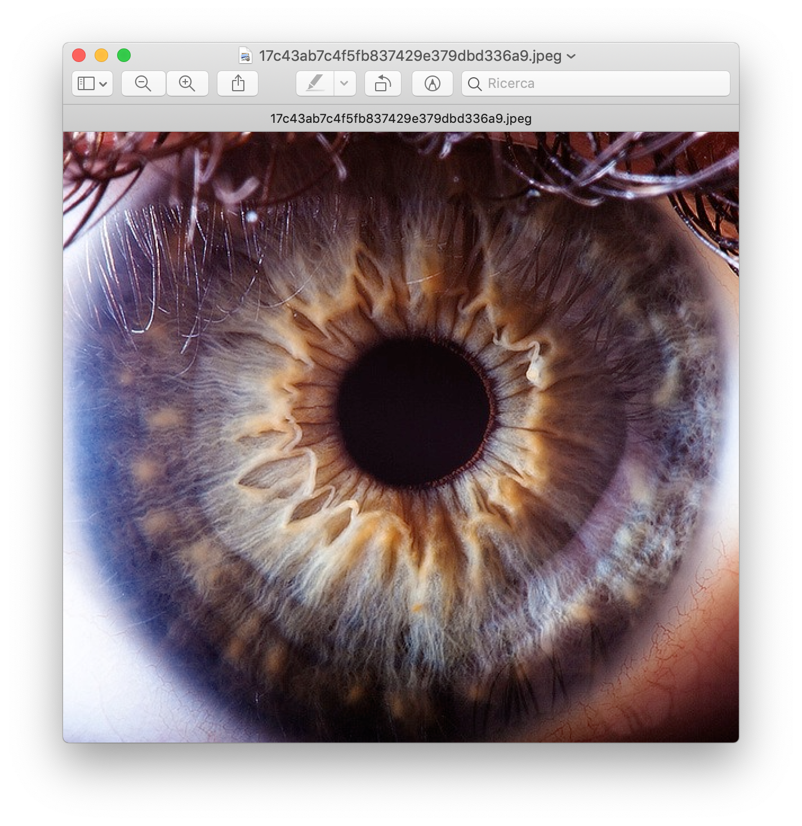Focus the Ricerca search field
Screen dimensions: 802x826
tap(596, 83)
